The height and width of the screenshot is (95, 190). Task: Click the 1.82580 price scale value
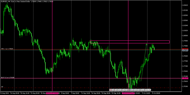185,15
